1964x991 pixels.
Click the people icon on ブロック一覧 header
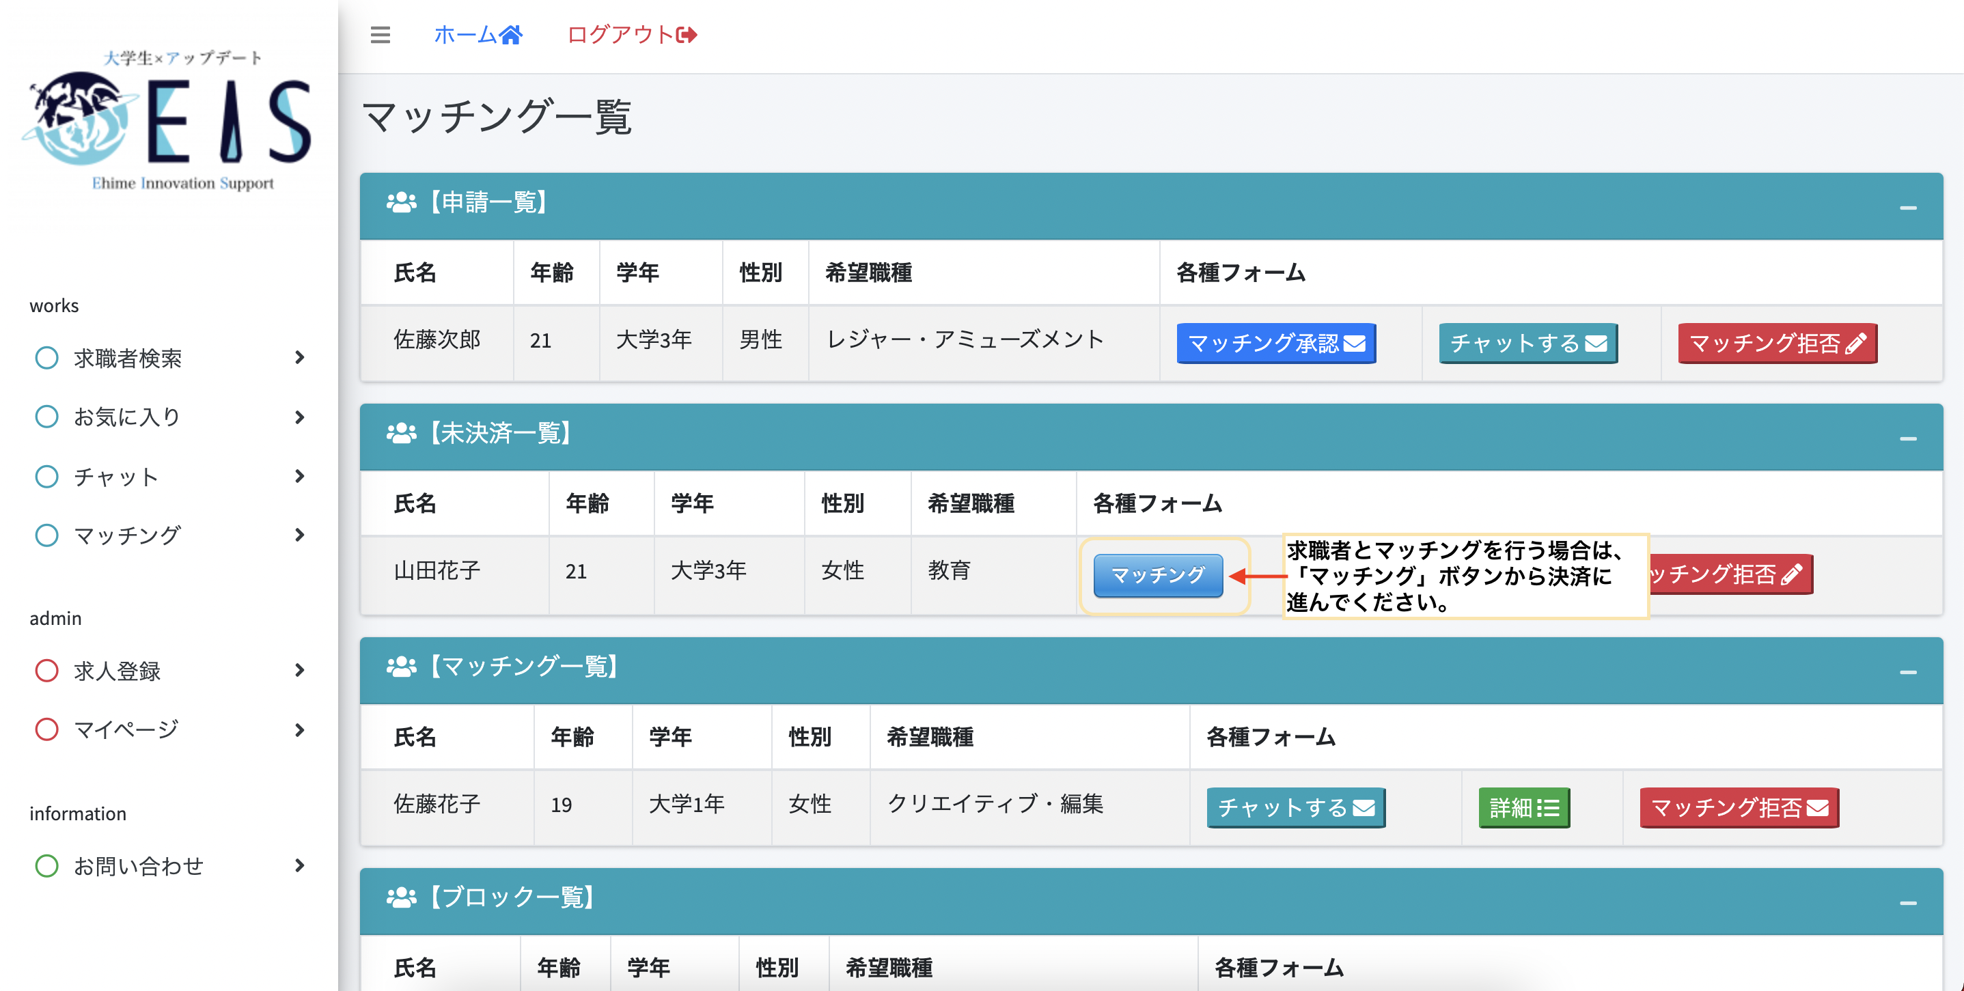pos(402,897)
